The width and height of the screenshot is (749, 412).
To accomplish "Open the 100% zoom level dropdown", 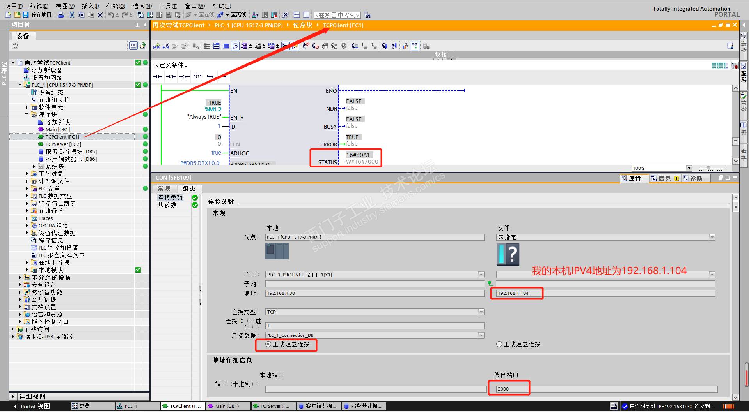I will 689,168.
